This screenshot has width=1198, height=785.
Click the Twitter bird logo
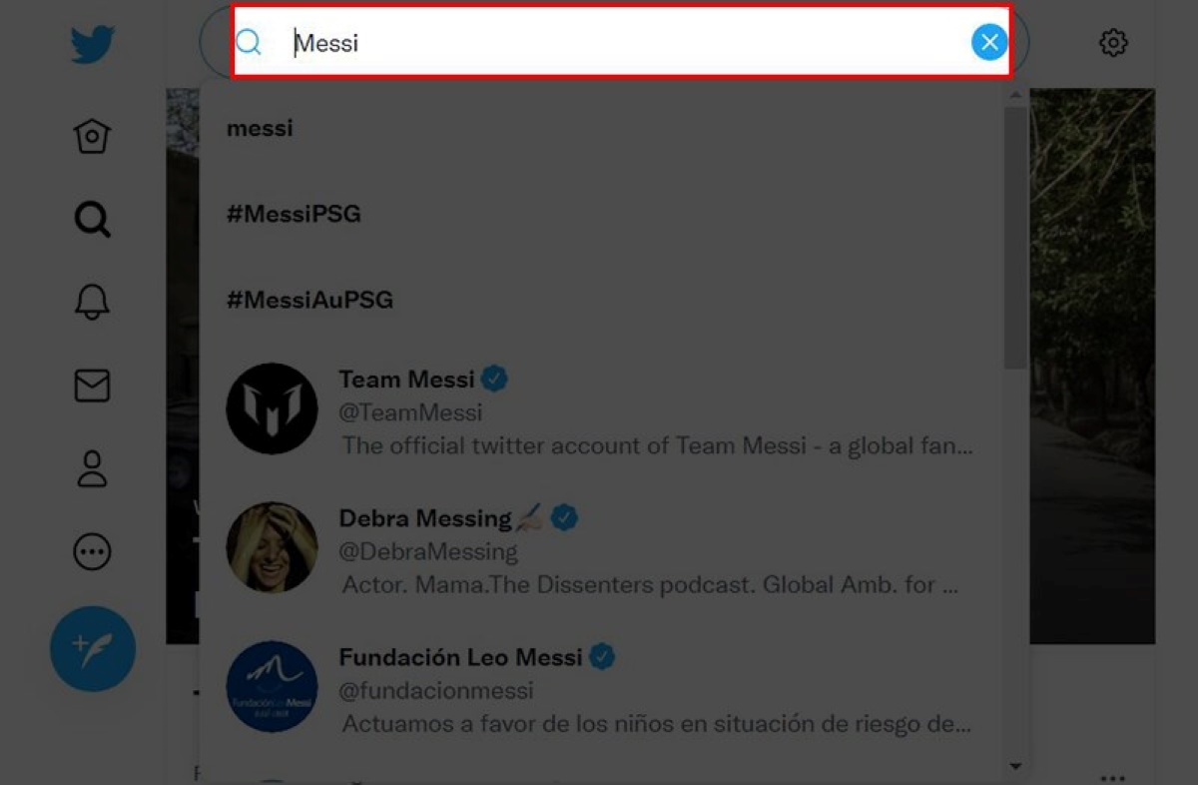point(93,45)
